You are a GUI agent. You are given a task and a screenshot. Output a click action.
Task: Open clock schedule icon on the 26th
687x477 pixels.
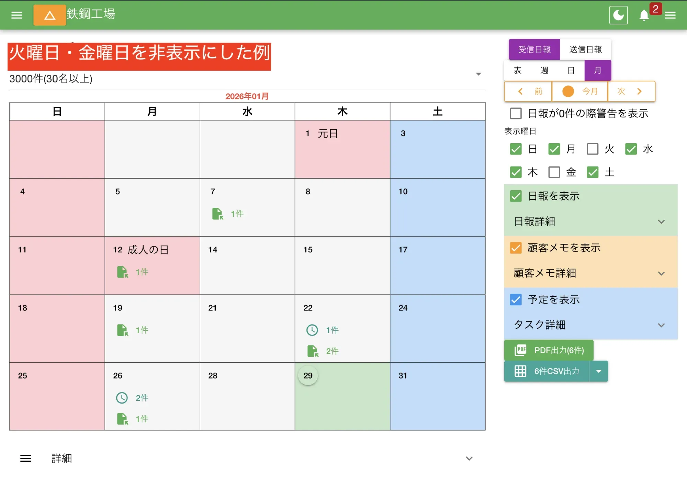122,398
